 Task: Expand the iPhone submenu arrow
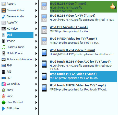click(x=36, y=41)
